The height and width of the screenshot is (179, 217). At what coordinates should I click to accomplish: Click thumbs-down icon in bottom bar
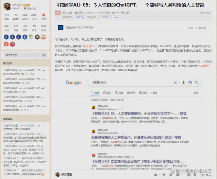[x=164, y=175]
